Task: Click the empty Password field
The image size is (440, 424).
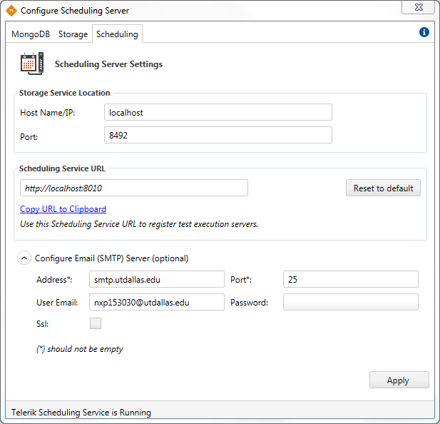Action: [x=350, y=303]
